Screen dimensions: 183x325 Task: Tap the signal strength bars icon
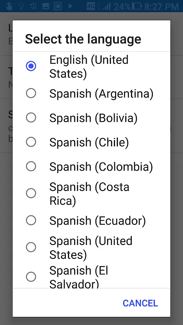(x=107, y=6)
